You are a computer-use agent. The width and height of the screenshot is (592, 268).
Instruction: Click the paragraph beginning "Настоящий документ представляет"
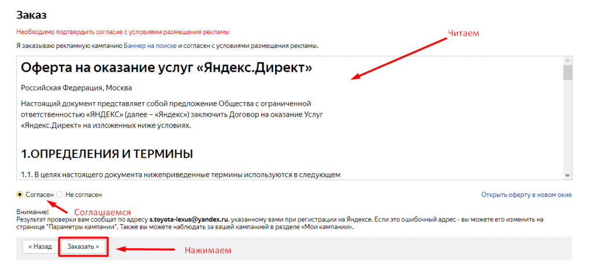pos(172,114)
